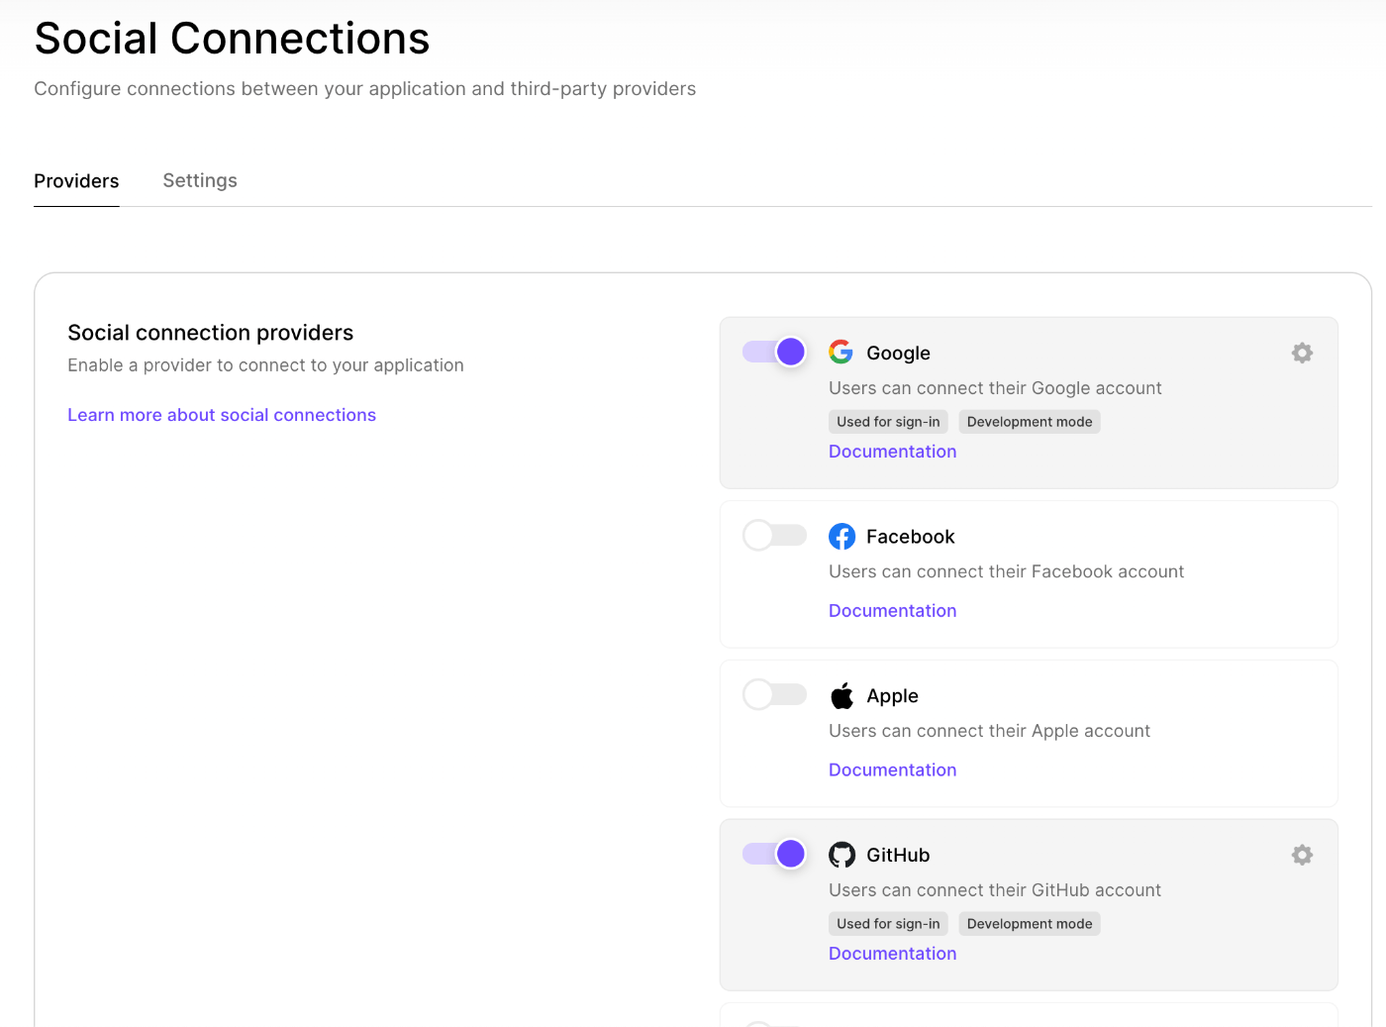Click GitHub's Used for sign-in badge
1386x1027 pixels.
tap(888, 924)
